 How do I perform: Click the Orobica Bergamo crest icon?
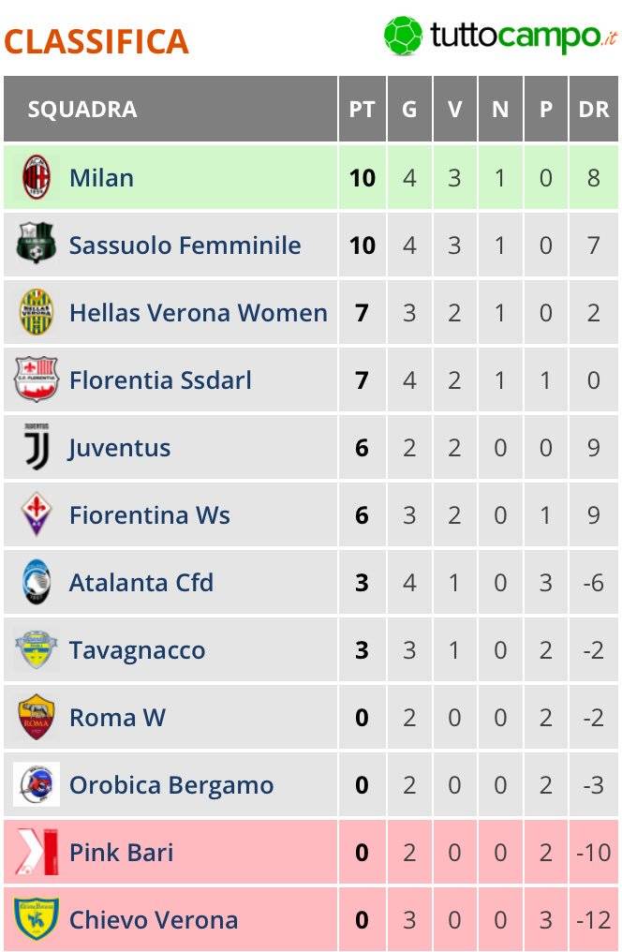37,784
